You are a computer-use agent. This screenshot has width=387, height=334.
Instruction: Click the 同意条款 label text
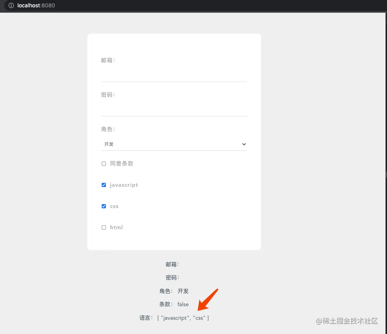(x=122, y=164)
